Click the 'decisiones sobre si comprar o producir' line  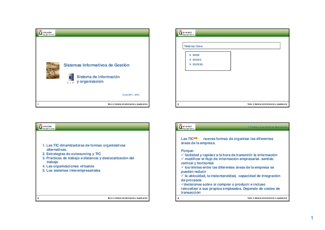point(223,184)
